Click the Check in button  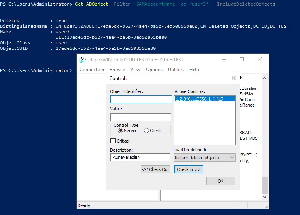[x=189, y=169]
